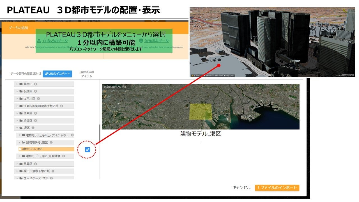Click the info icon beside 建物モデル_港区_低解像度
Screen dimensions: 359x202
[x=64, y=156]
